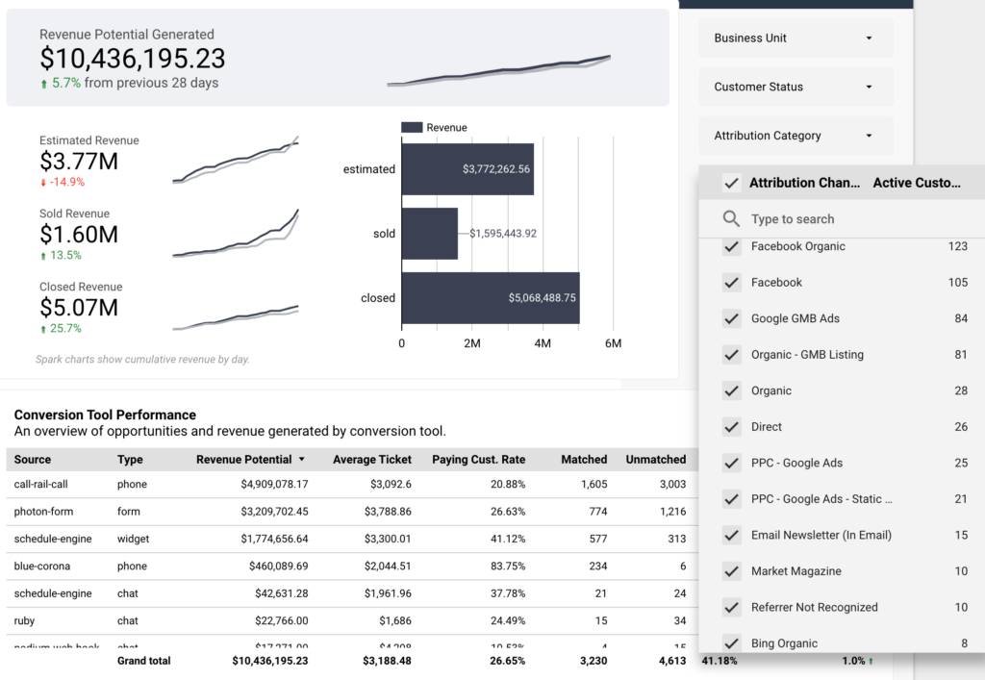The image size is (985, 680).
Task: Uncheck the Direct channel checkbox
Action: [x=731, y=427]
